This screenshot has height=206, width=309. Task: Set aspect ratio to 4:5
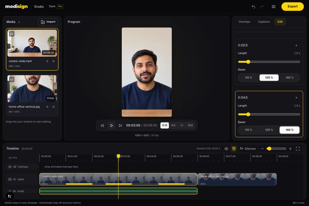pos(173,125)
